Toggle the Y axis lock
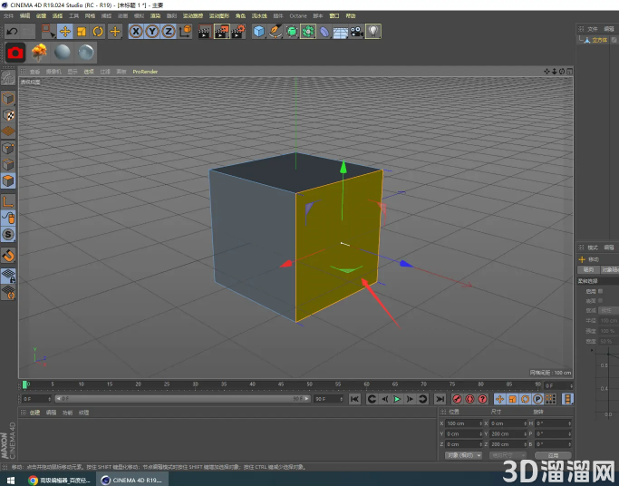The width and height of the screenshot is (619, 486). [x=152, y=31]
